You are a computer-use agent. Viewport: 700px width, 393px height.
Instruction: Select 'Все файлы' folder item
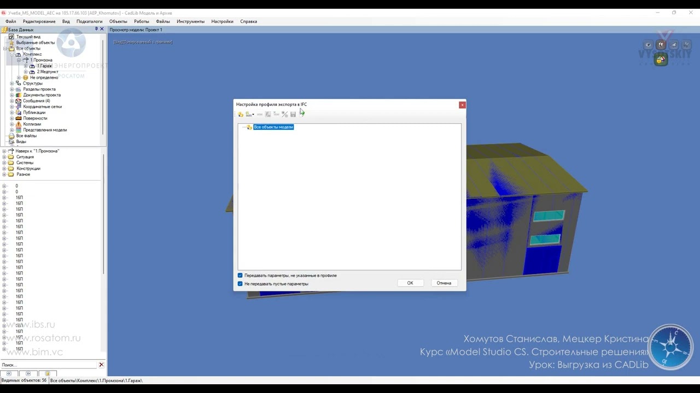coord(26,136)
